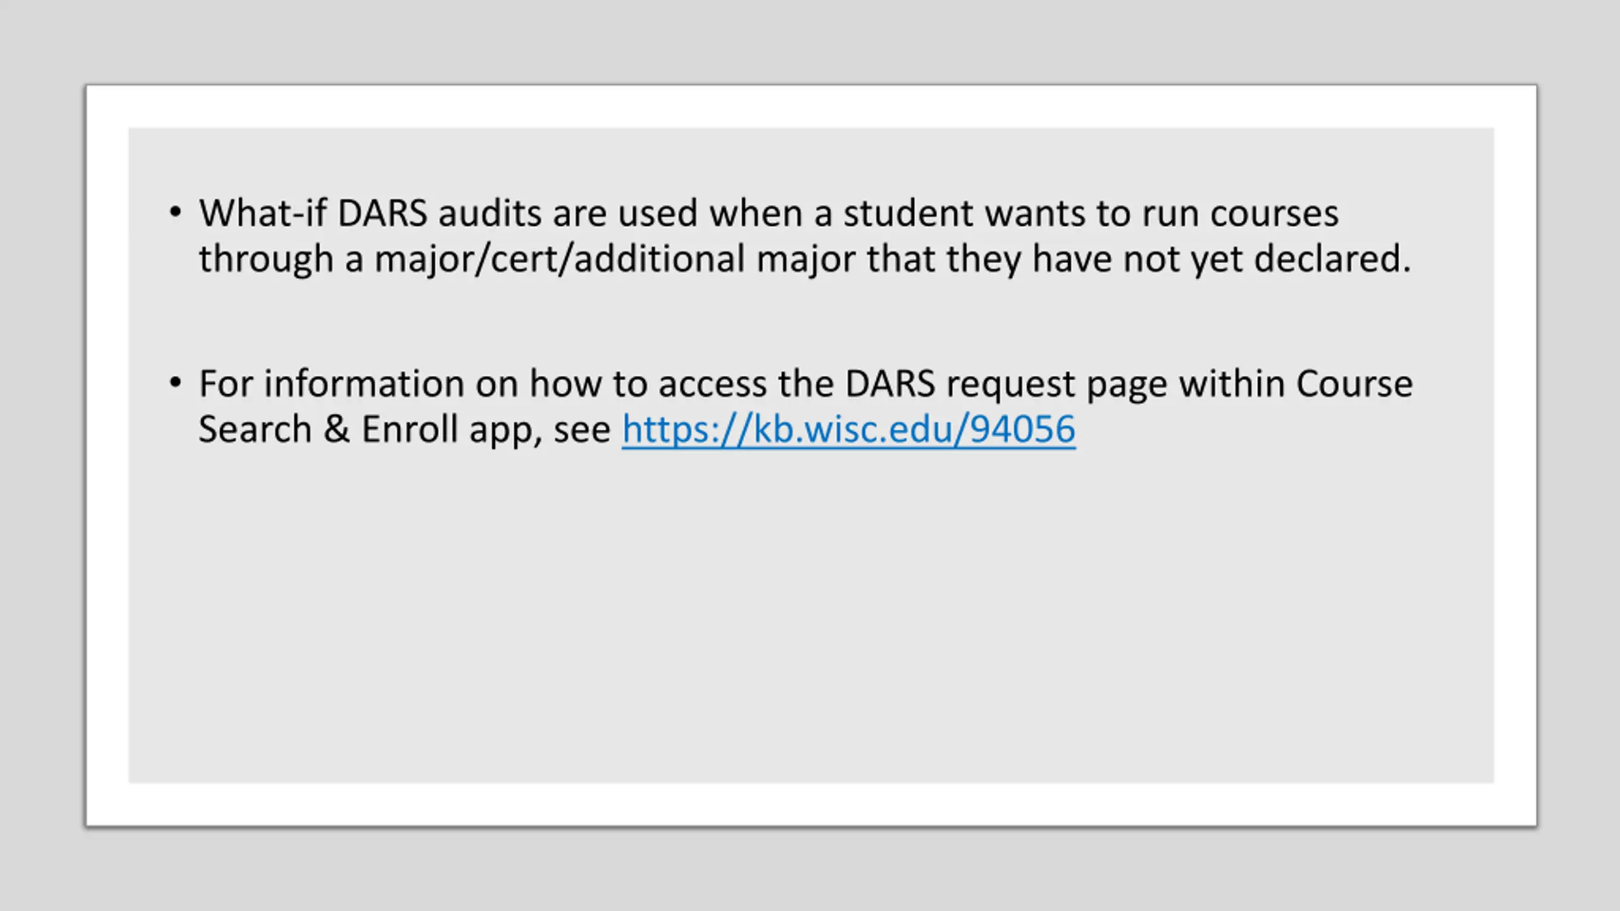Click the first bullet point marker
The height and width of the screenshot is (911, 1620).
[175, 213]
